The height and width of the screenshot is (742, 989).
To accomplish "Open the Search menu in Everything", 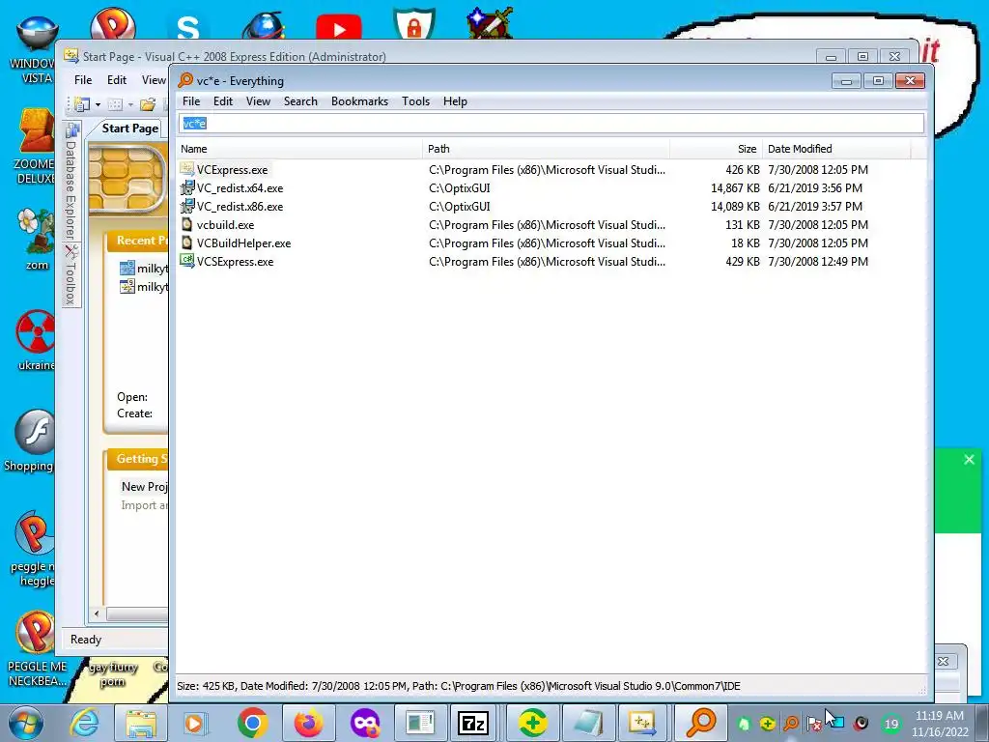I will click(x=300, y=101).
